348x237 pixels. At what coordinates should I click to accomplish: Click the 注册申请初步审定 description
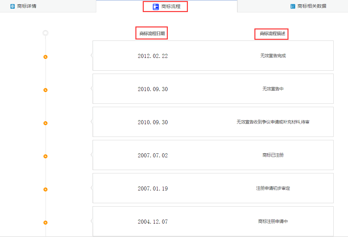[x=273, y=188]
